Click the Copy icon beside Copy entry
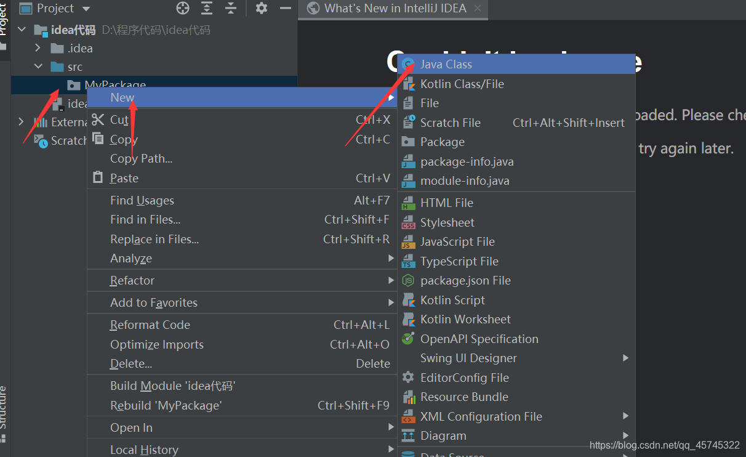746x457 pixels. 98,138
